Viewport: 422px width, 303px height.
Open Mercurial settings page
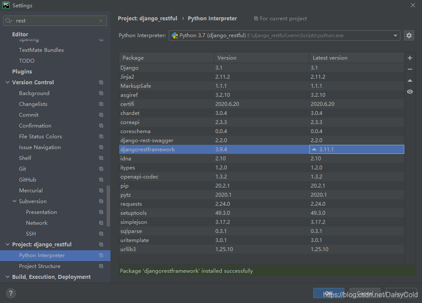[31, 190]
